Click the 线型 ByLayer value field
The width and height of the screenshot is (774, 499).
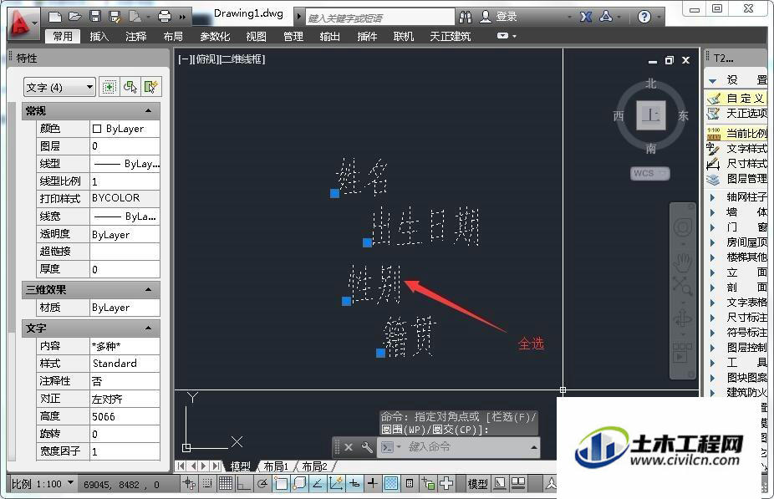(x=125, y=163)
